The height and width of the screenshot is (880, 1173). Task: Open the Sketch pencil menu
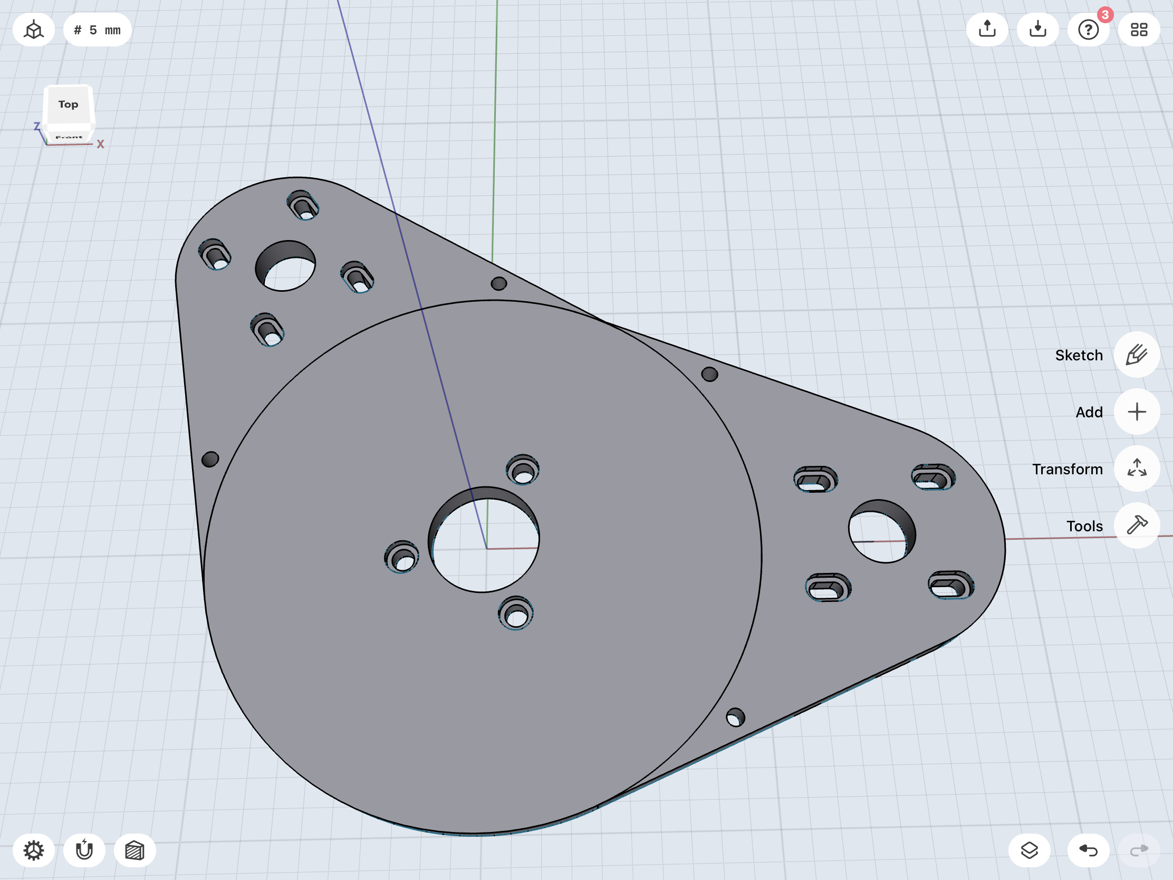(x=1137, y=355)
